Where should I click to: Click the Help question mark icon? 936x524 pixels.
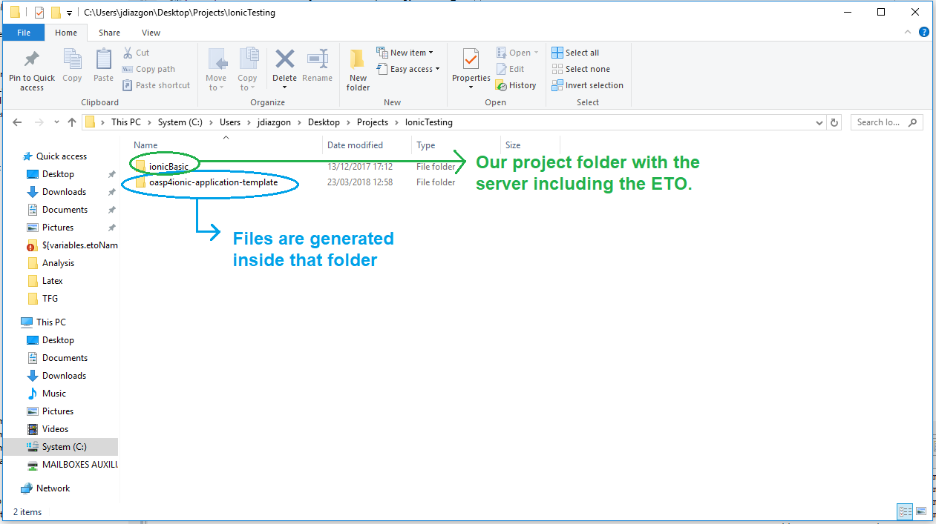(x=924, y=33)
